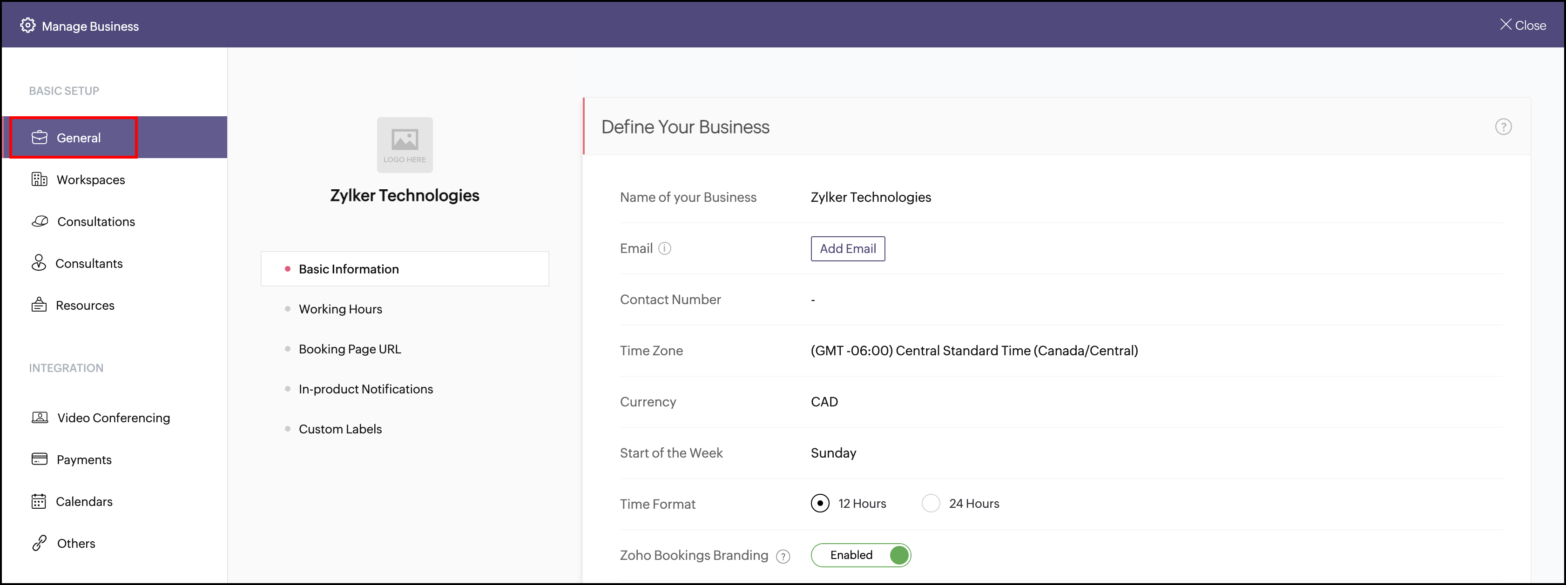This screenshot has height=585, width=1566.
Task: Select Resources in Basic Setup
Action: point(85,305)
